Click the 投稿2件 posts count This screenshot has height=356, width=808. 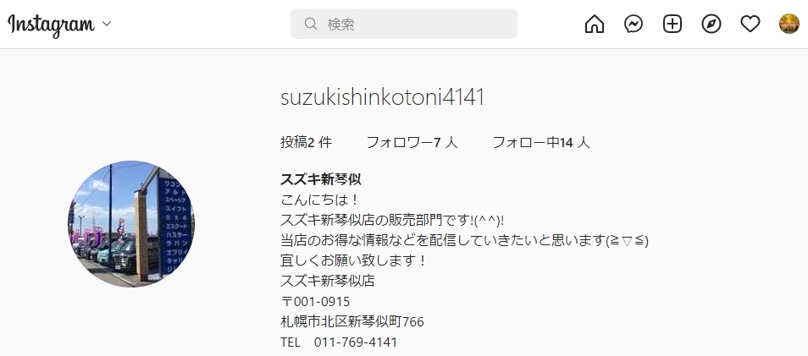(x=306, y=143)
